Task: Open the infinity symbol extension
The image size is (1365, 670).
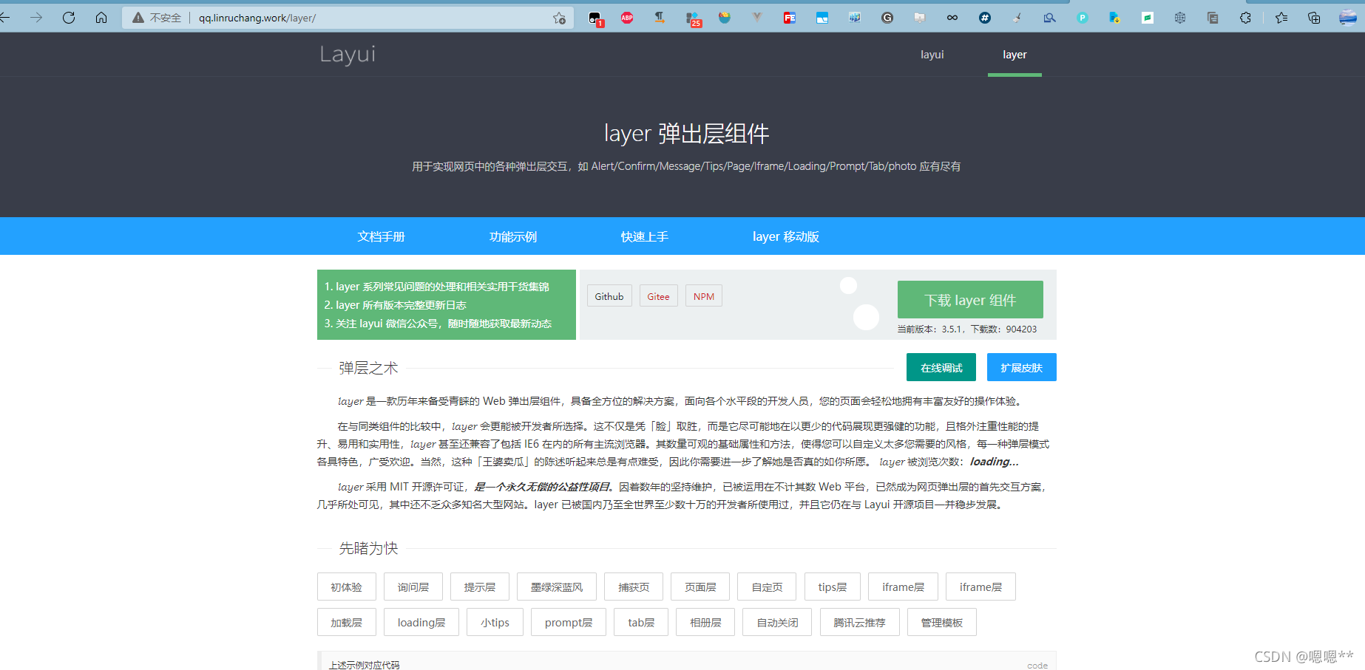Action: pyautogui.click(x=952, y=18)
